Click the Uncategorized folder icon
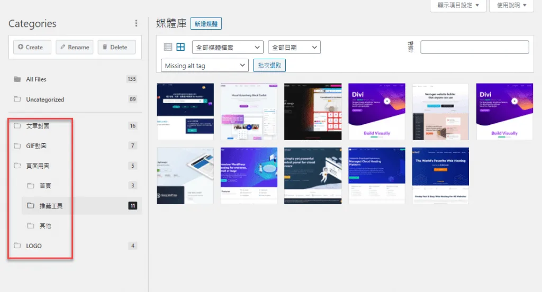The width and height of the screenshot is (542, 292). [17, 99]
